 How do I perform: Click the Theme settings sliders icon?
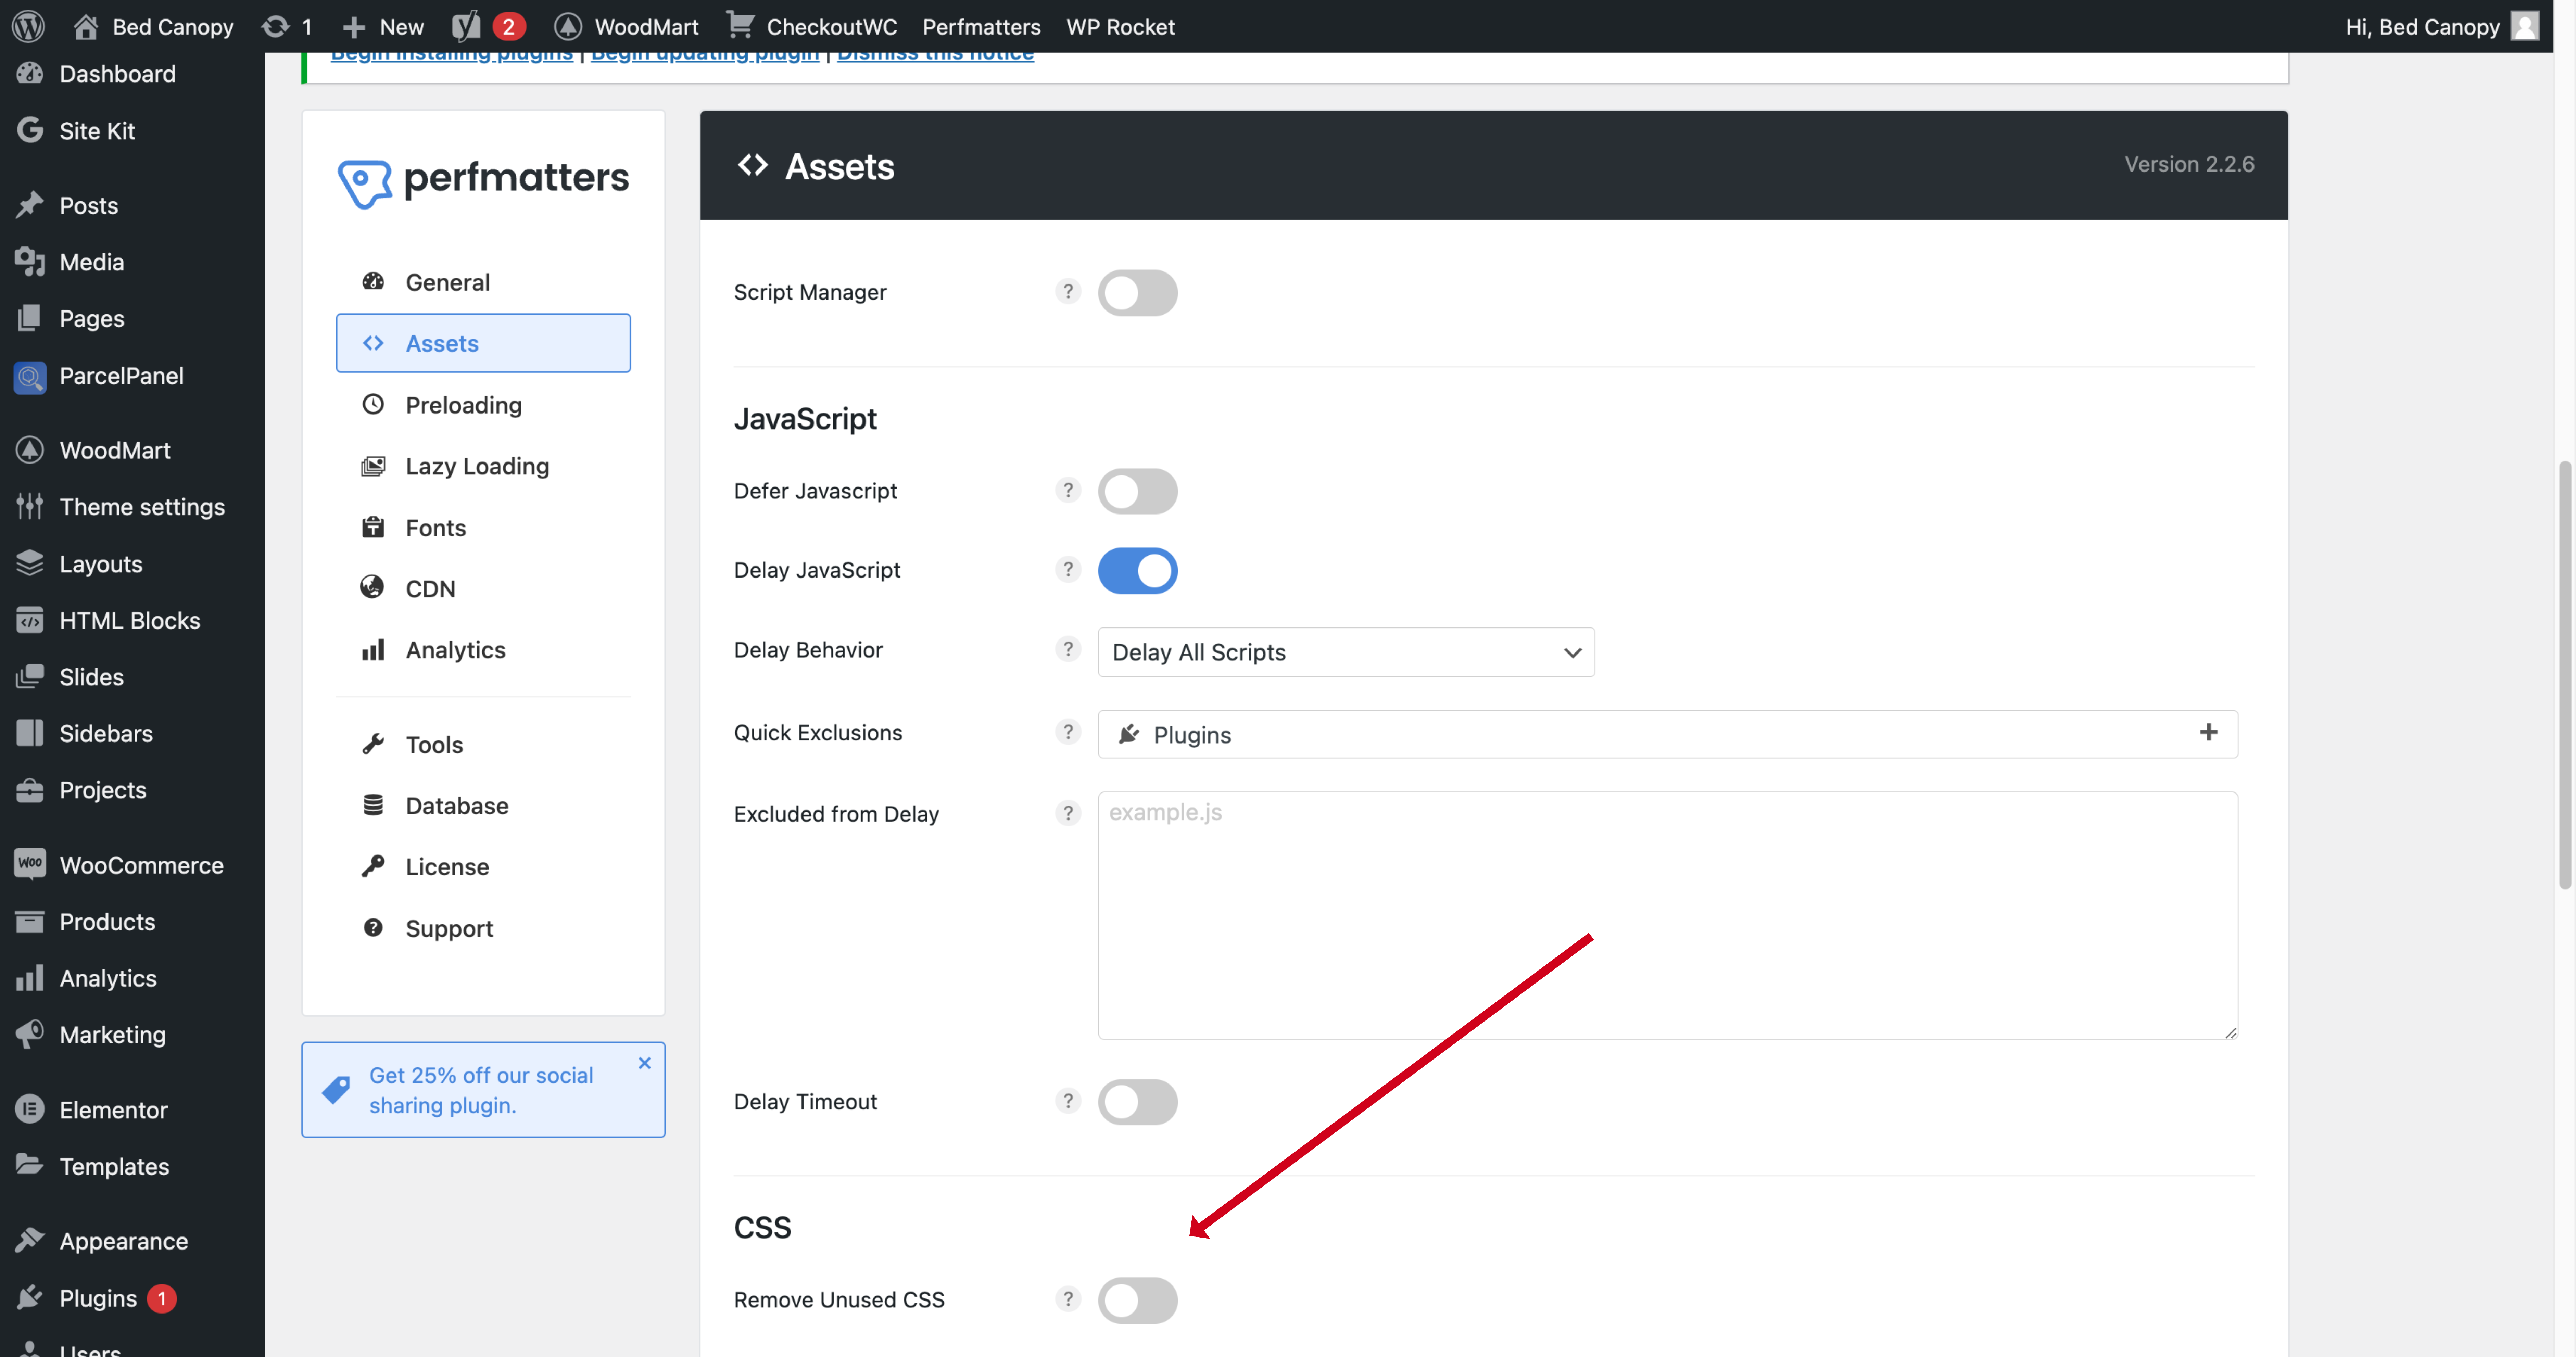click(30, 506)
